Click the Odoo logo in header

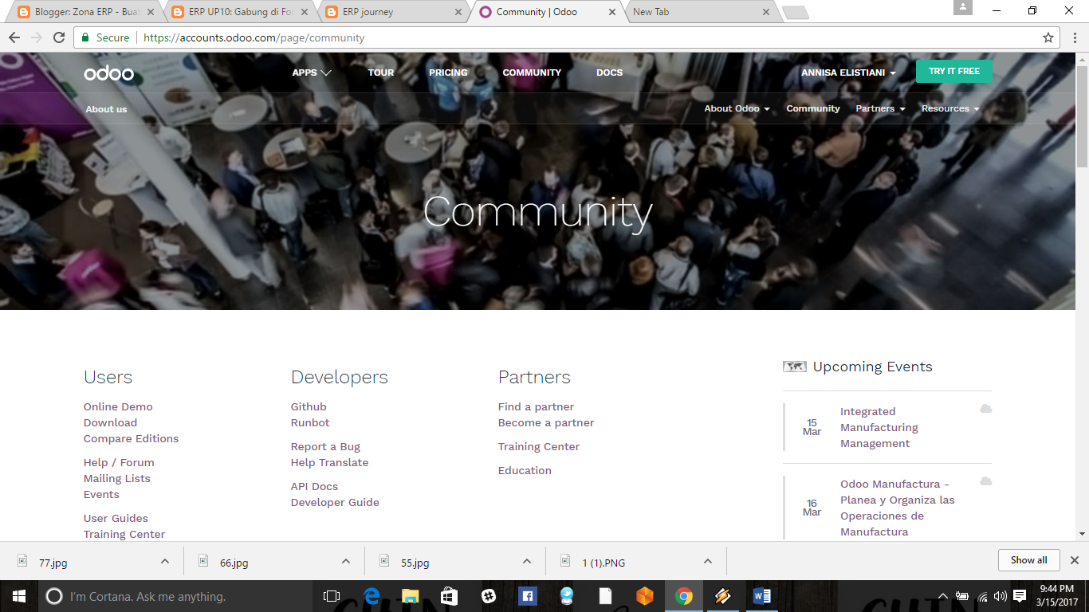click(x=109, y=73)
